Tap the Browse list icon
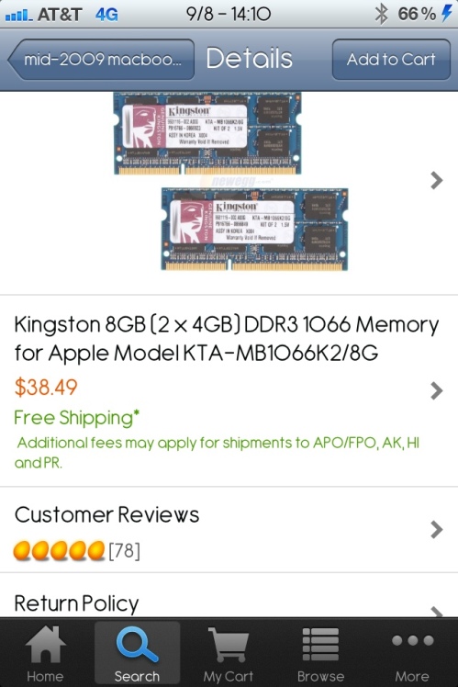Viewport: 458px width, 687px height. coord(320,644)
